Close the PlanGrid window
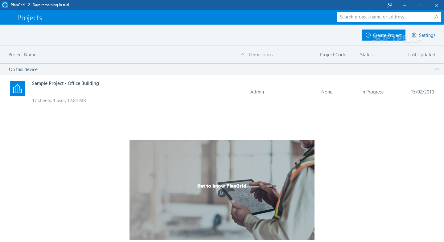 coord(436,5)
